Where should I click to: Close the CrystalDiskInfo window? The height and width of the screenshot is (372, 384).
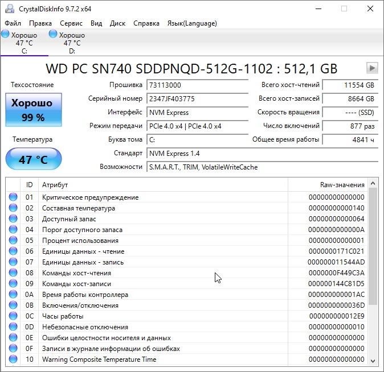pyautogui.click(x=370, y=9)
